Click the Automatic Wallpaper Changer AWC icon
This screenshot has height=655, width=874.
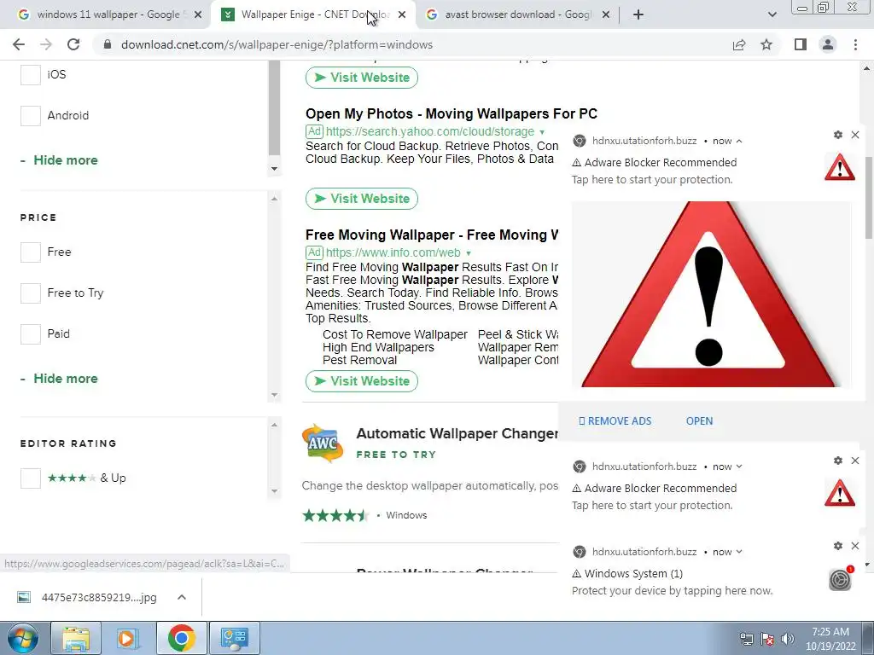(x=323, y=443)
